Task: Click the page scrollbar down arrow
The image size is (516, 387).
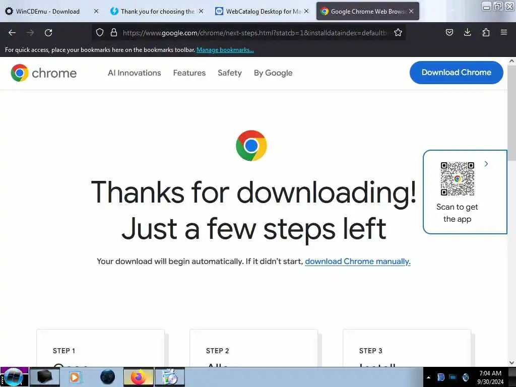Action: coord(511,363)
